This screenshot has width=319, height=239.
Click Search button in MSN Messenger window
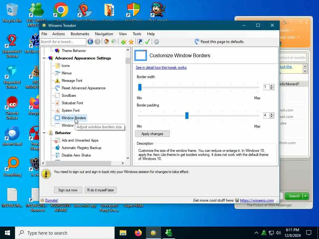[294, 196]
